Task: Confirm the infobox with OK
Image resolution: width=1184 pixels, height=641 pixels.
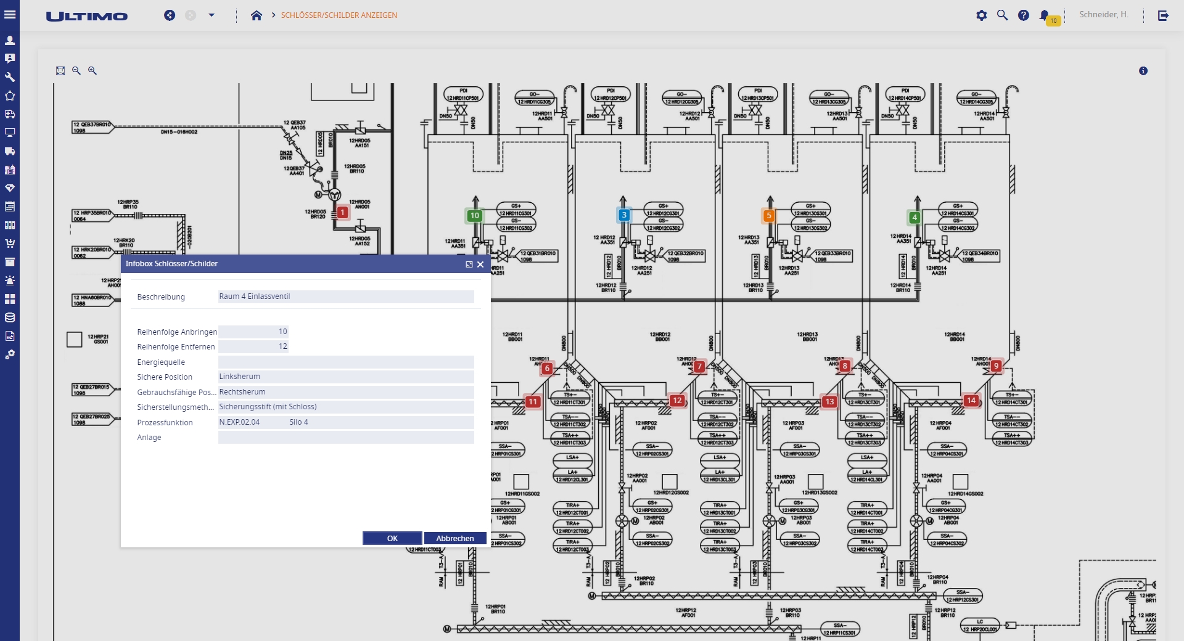Action: [392, 538]
